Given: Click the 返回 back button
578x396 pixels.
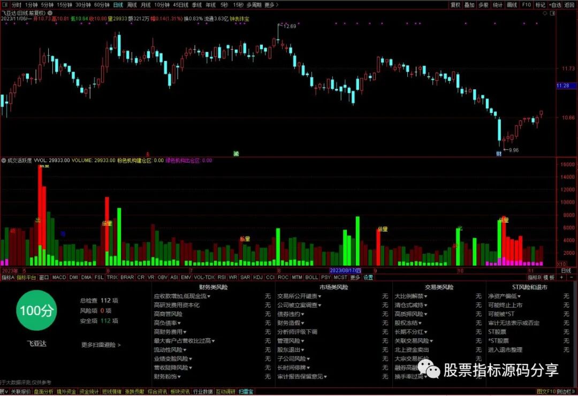Looking at the screenshot, I should click(x=569, y=5).
